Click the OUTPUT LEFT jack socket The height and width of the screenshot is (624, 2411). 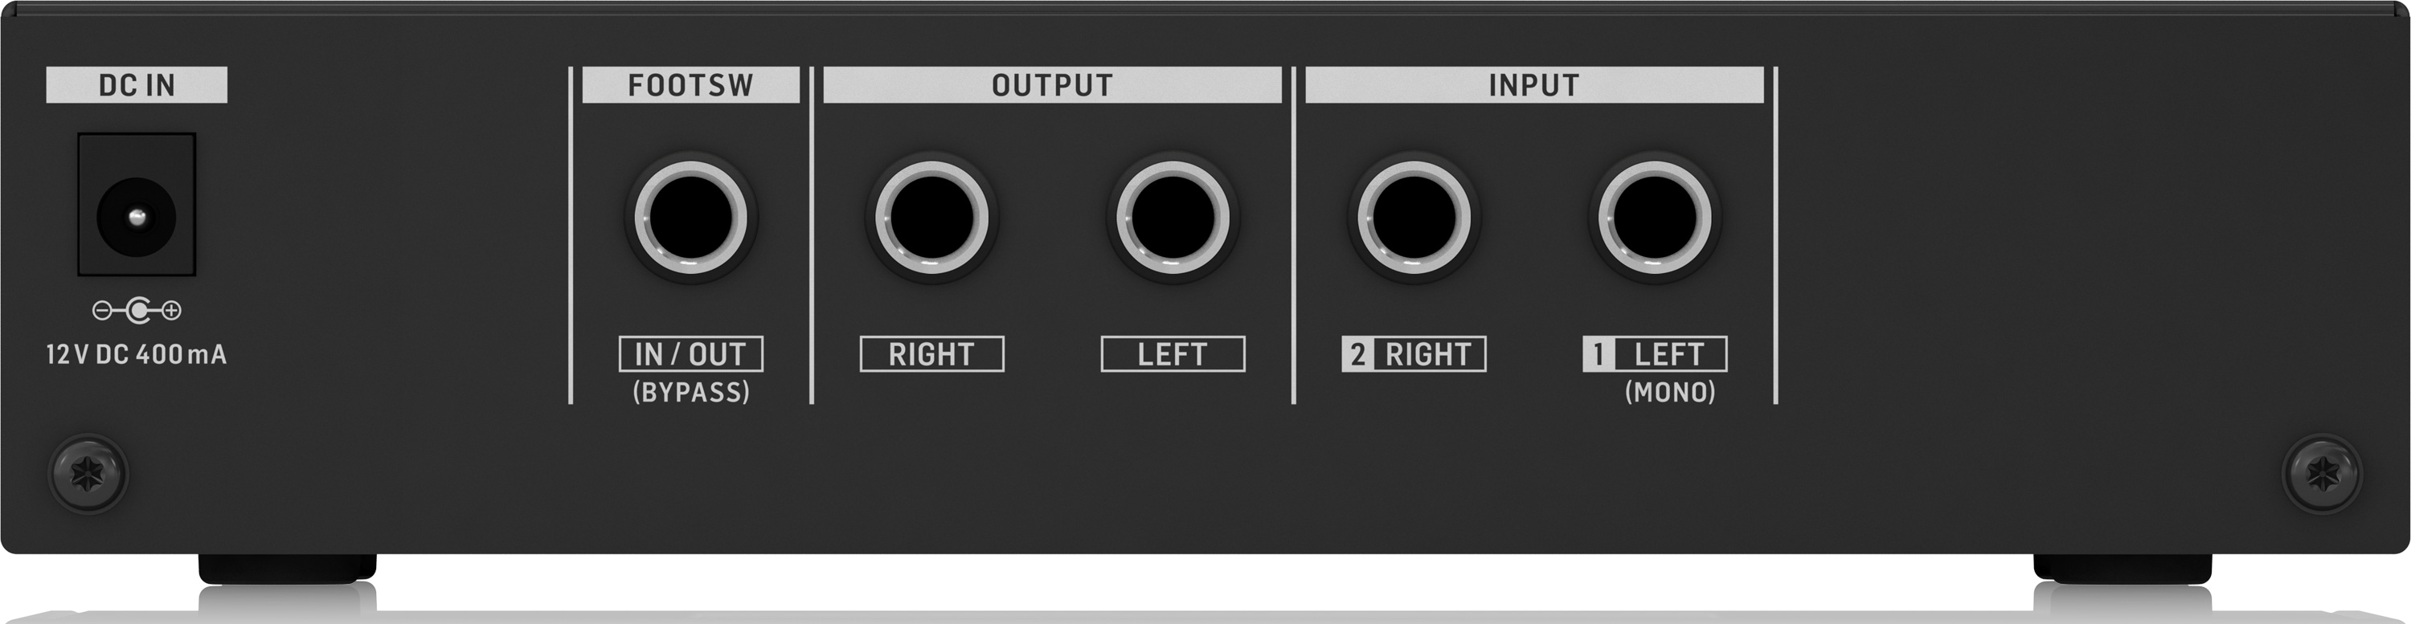pyautogui.click(x=1173, y=217)
